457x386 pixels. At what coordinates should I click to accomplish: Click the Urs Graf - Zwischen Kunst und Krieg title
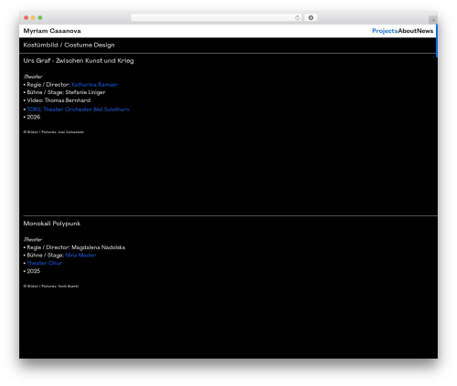(79, 60)
